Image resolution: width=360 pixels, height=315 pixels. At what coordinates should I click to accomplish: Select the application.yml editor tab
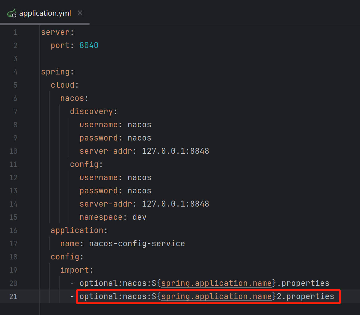45,13
